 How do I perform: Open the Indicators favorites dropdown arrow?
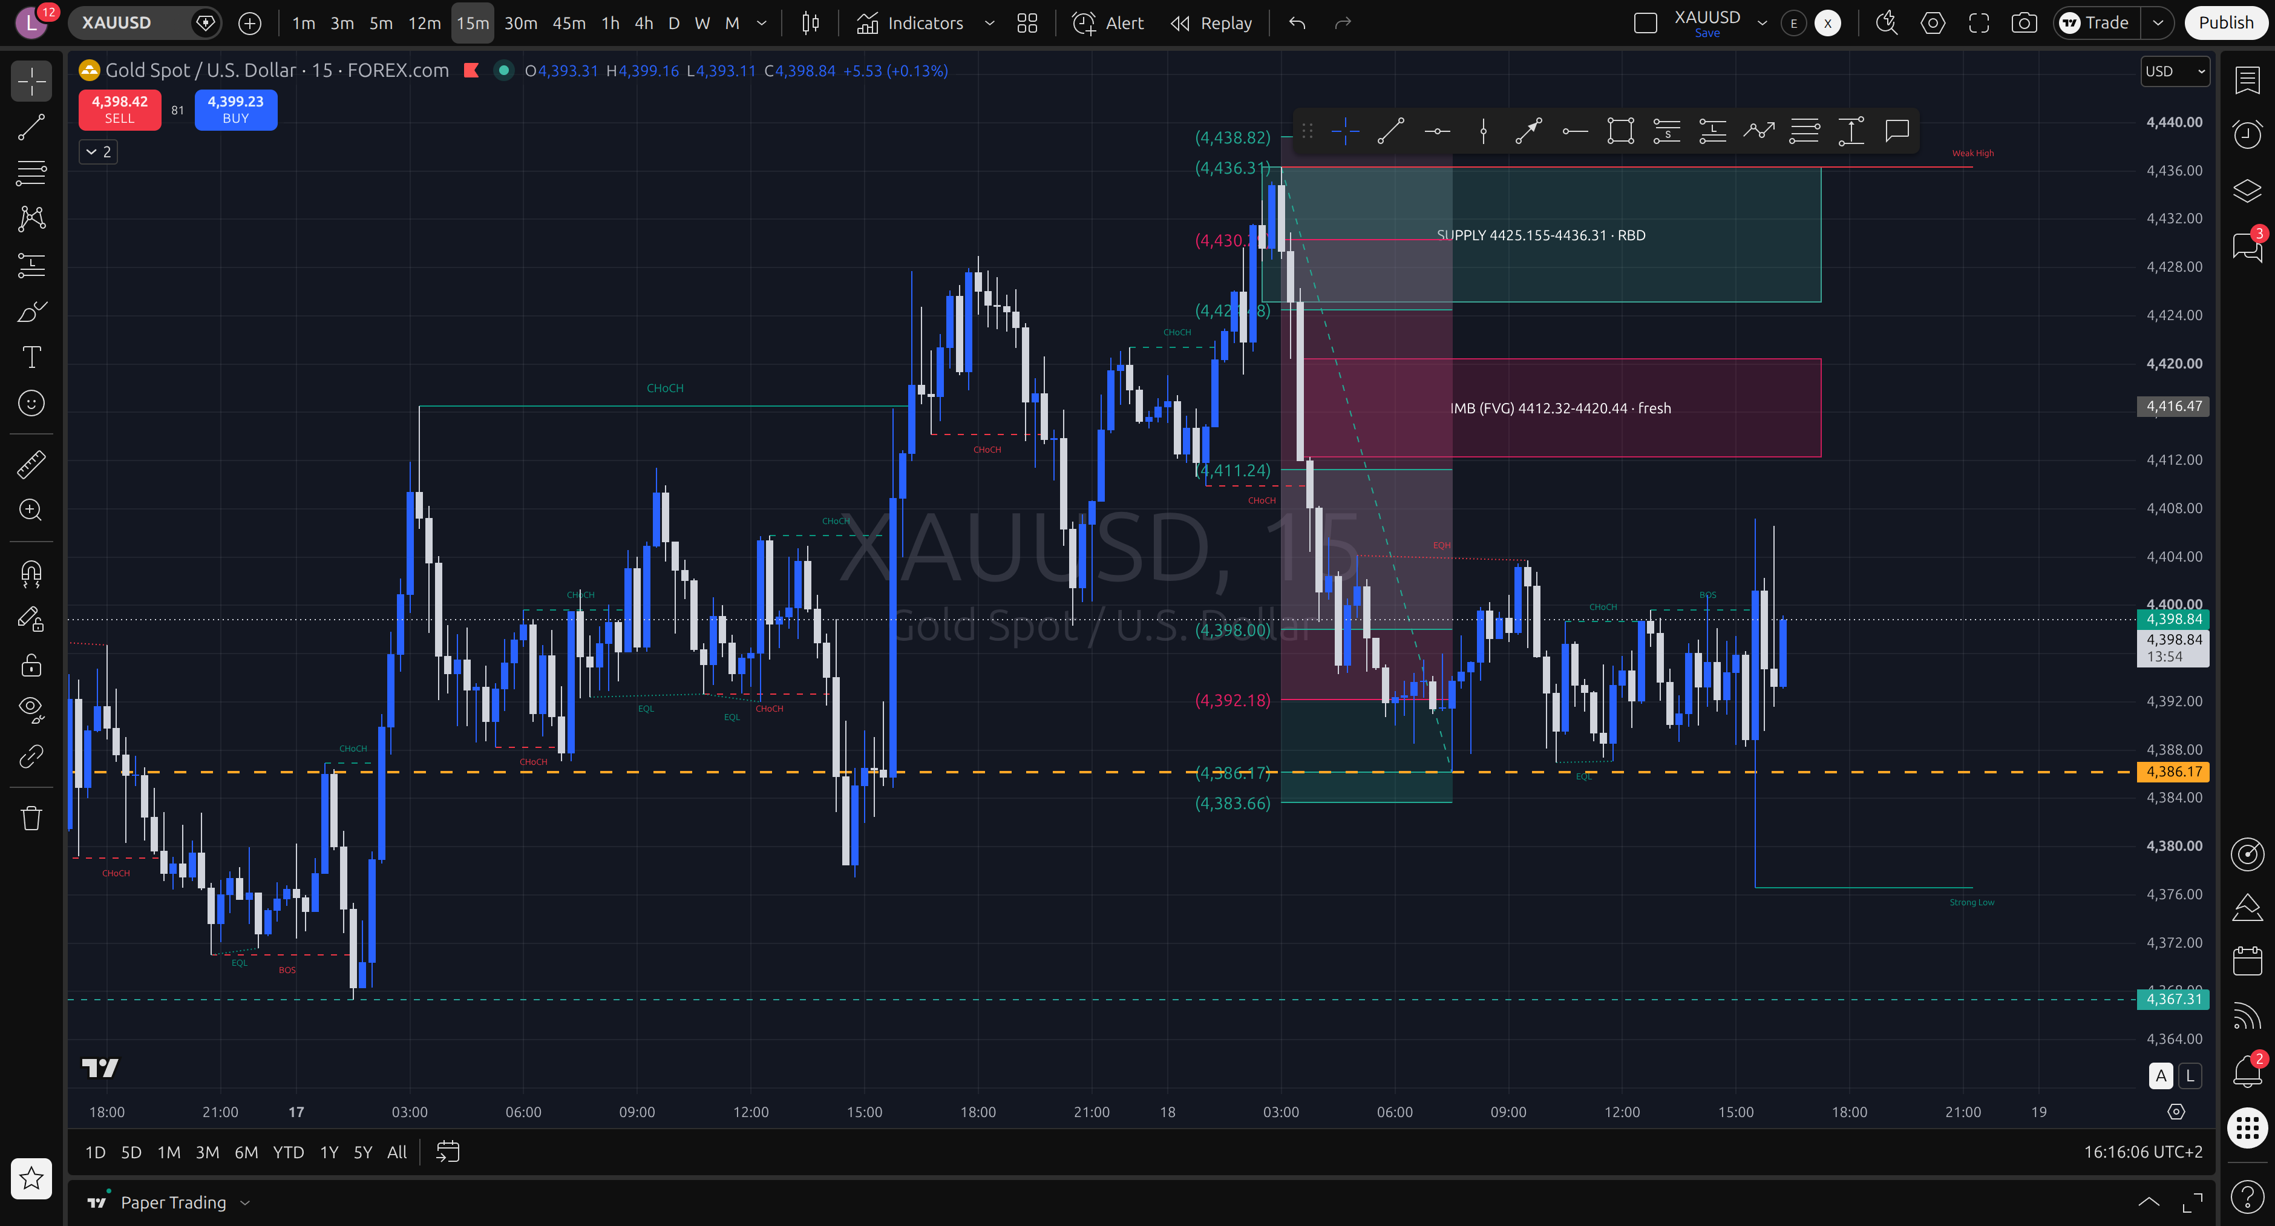pyautogui.click(x=989, y=23)
